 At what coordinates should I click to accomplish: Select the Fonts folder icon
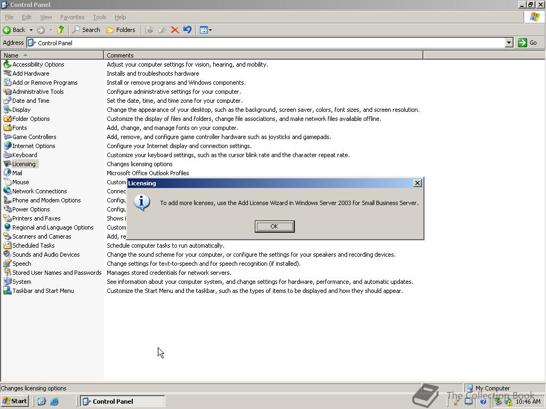(x=7, y=128)
